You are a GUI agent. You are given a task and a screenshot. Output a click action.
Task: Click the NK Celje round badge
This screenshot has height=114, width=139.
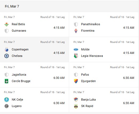(x=6, y=100)
